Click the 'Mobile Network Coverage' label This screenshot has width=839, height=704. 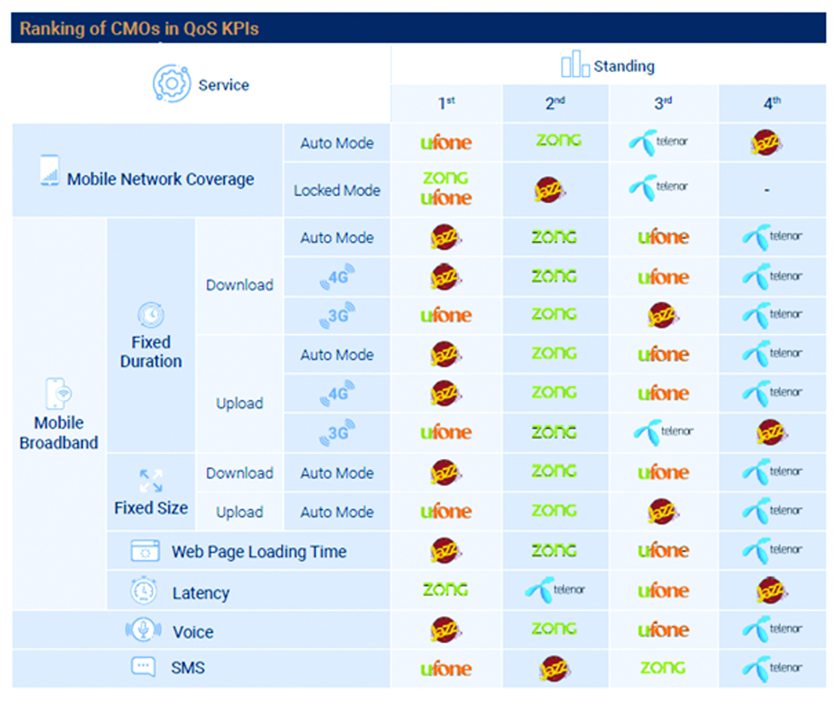pyautogui.click(x=160, y=179)
